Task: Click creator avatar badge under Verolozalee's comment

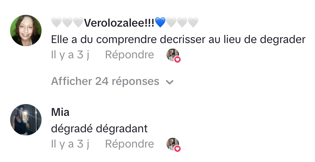Action: [172, 55]
